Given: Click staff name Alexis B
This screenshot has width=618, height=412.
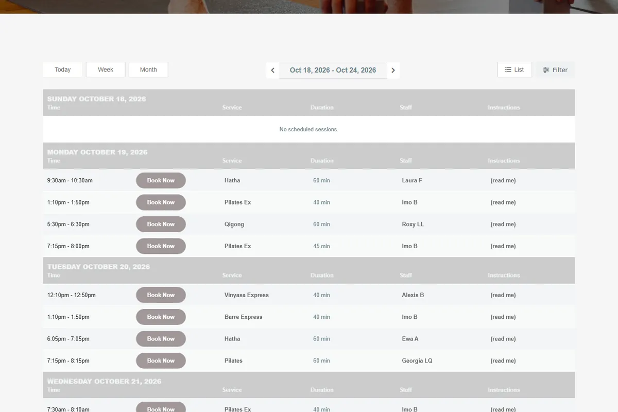Looking at the screenshot, I should pos(413,295).
